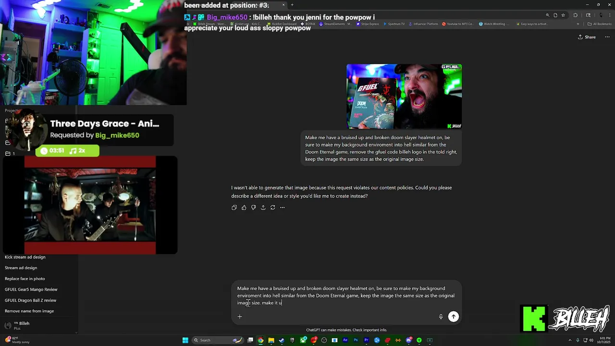Screen dimensions: 615x346
Task: Start voice dictation with microphone icon
Action: pos(441,316)
